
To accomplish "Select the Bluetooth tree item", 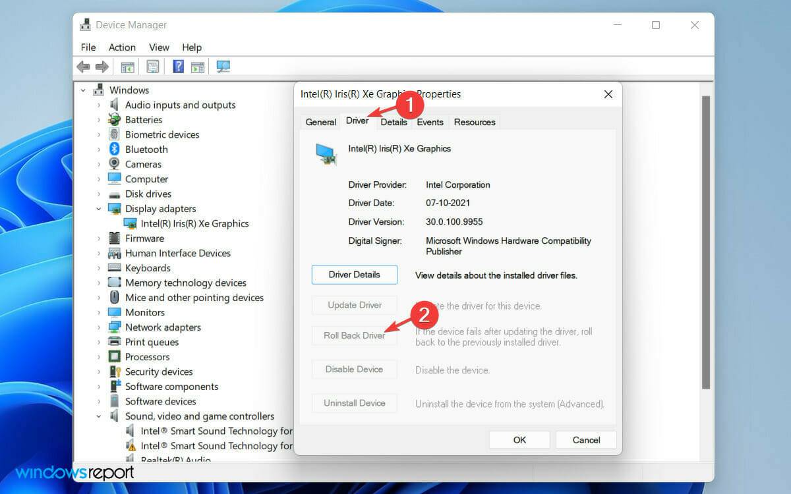I will point(145,149).
